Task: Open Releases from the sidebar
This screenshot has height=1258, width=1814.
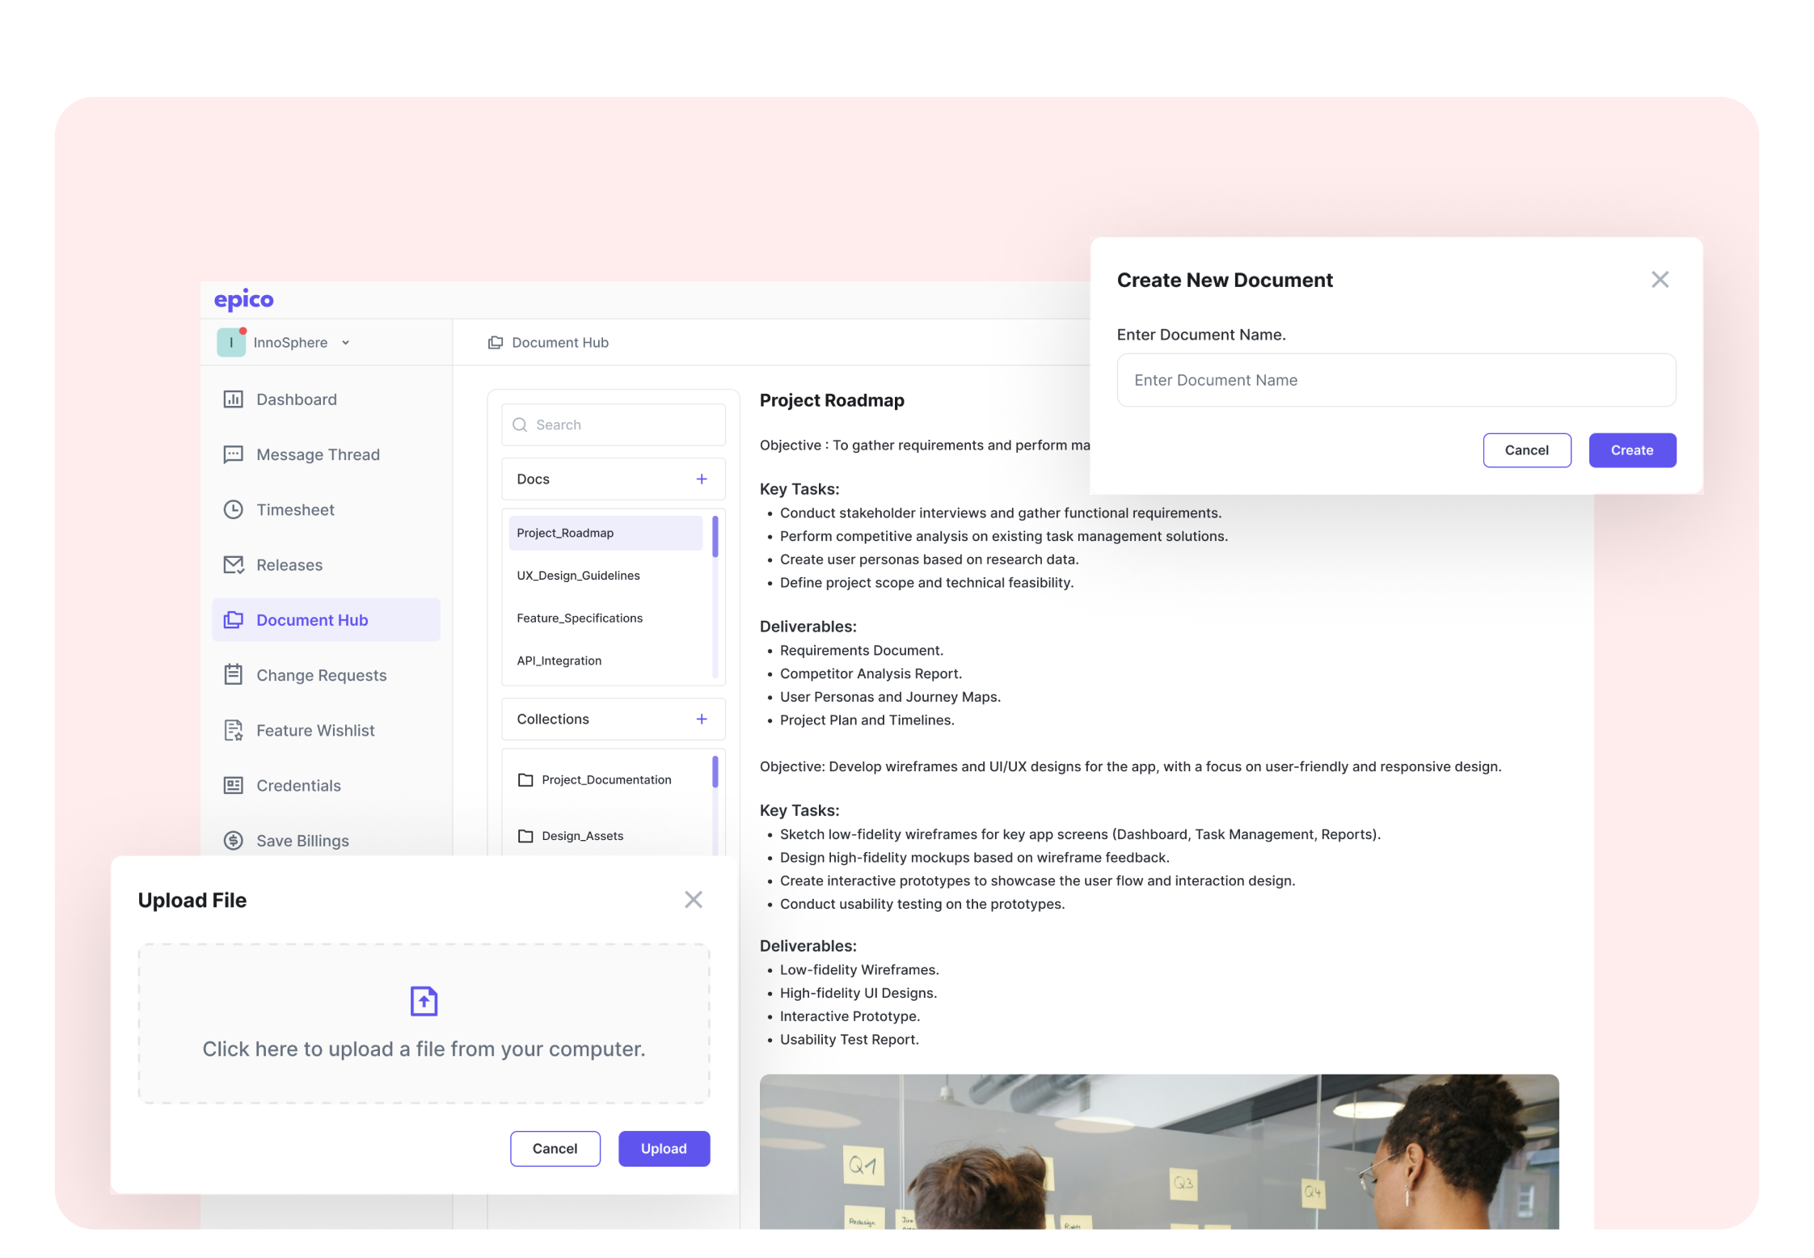Action: [289, 564]
